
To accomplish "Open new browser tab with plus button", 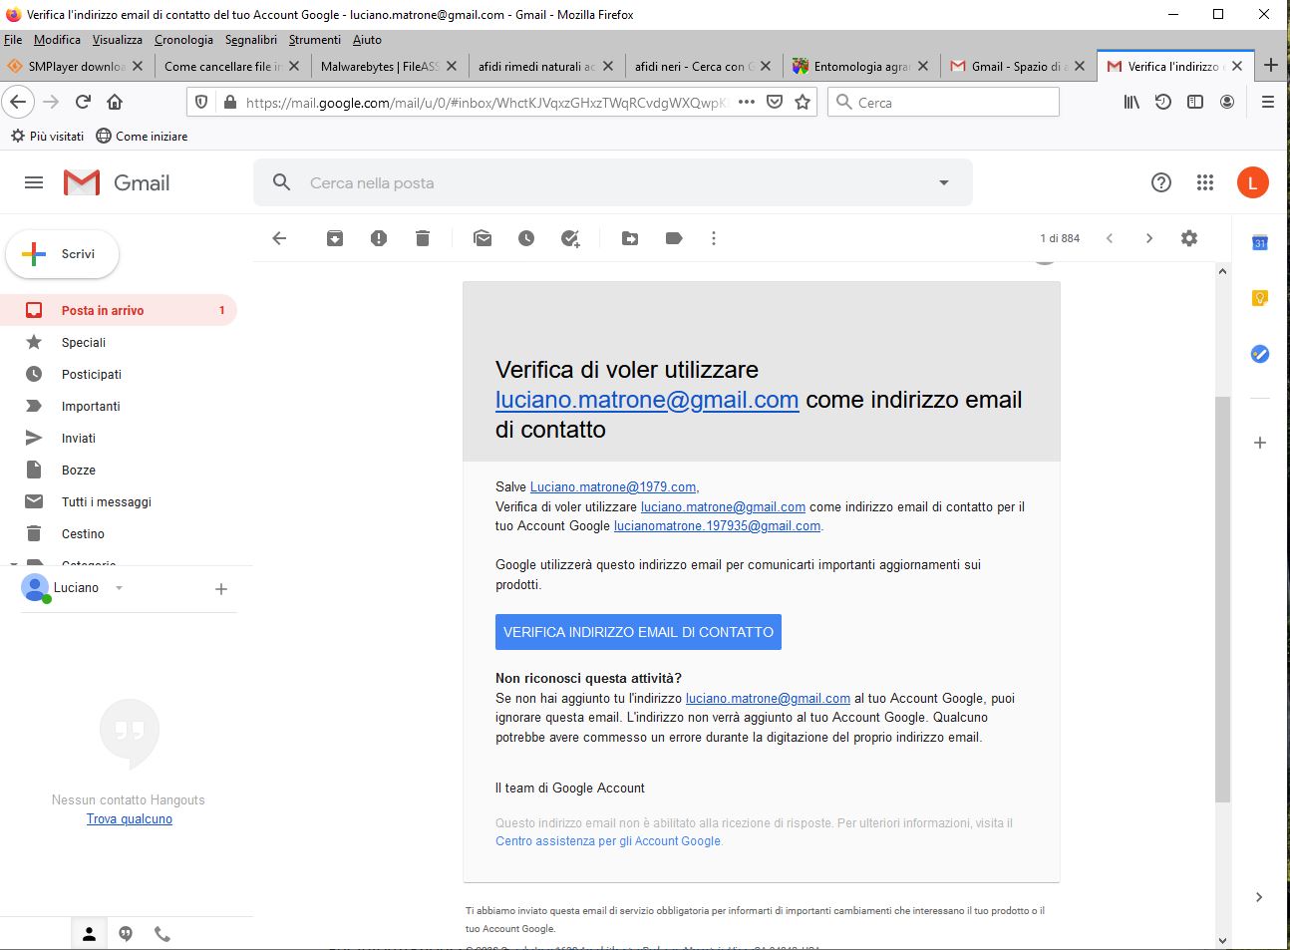I will [x=1271, y=66].
